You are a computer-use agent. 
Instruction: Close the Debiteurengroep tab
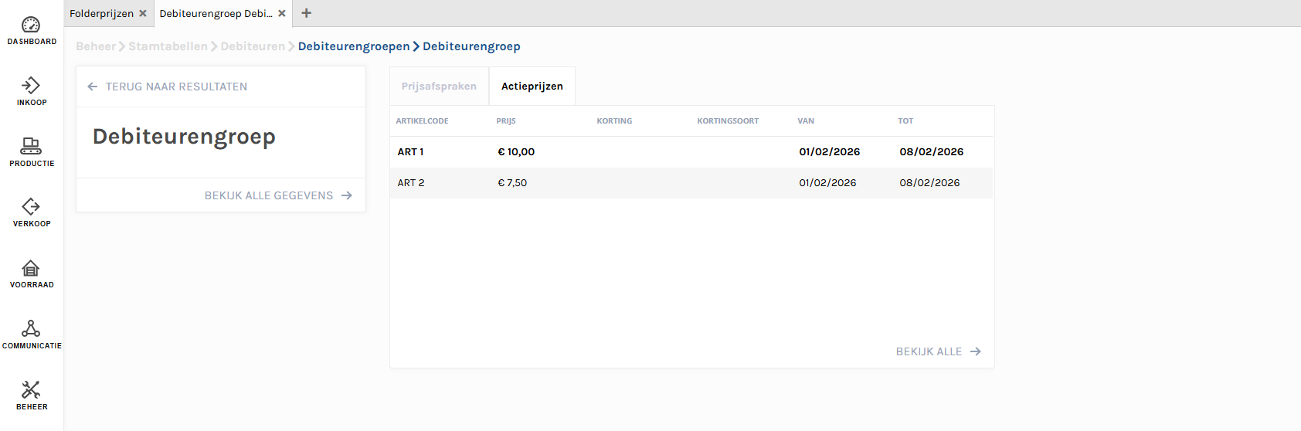coord(282,13)
